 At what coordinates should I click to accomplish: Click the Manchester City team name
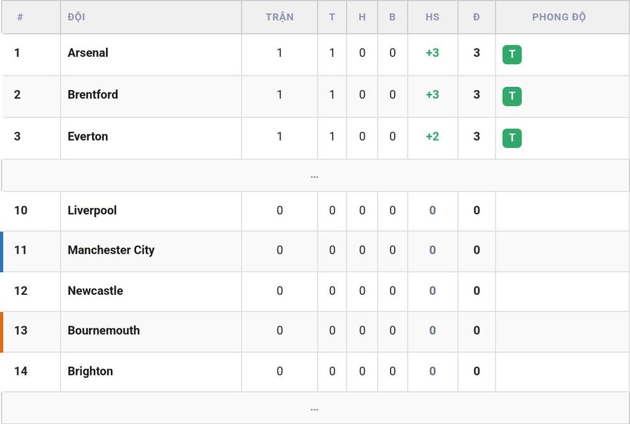111,250
